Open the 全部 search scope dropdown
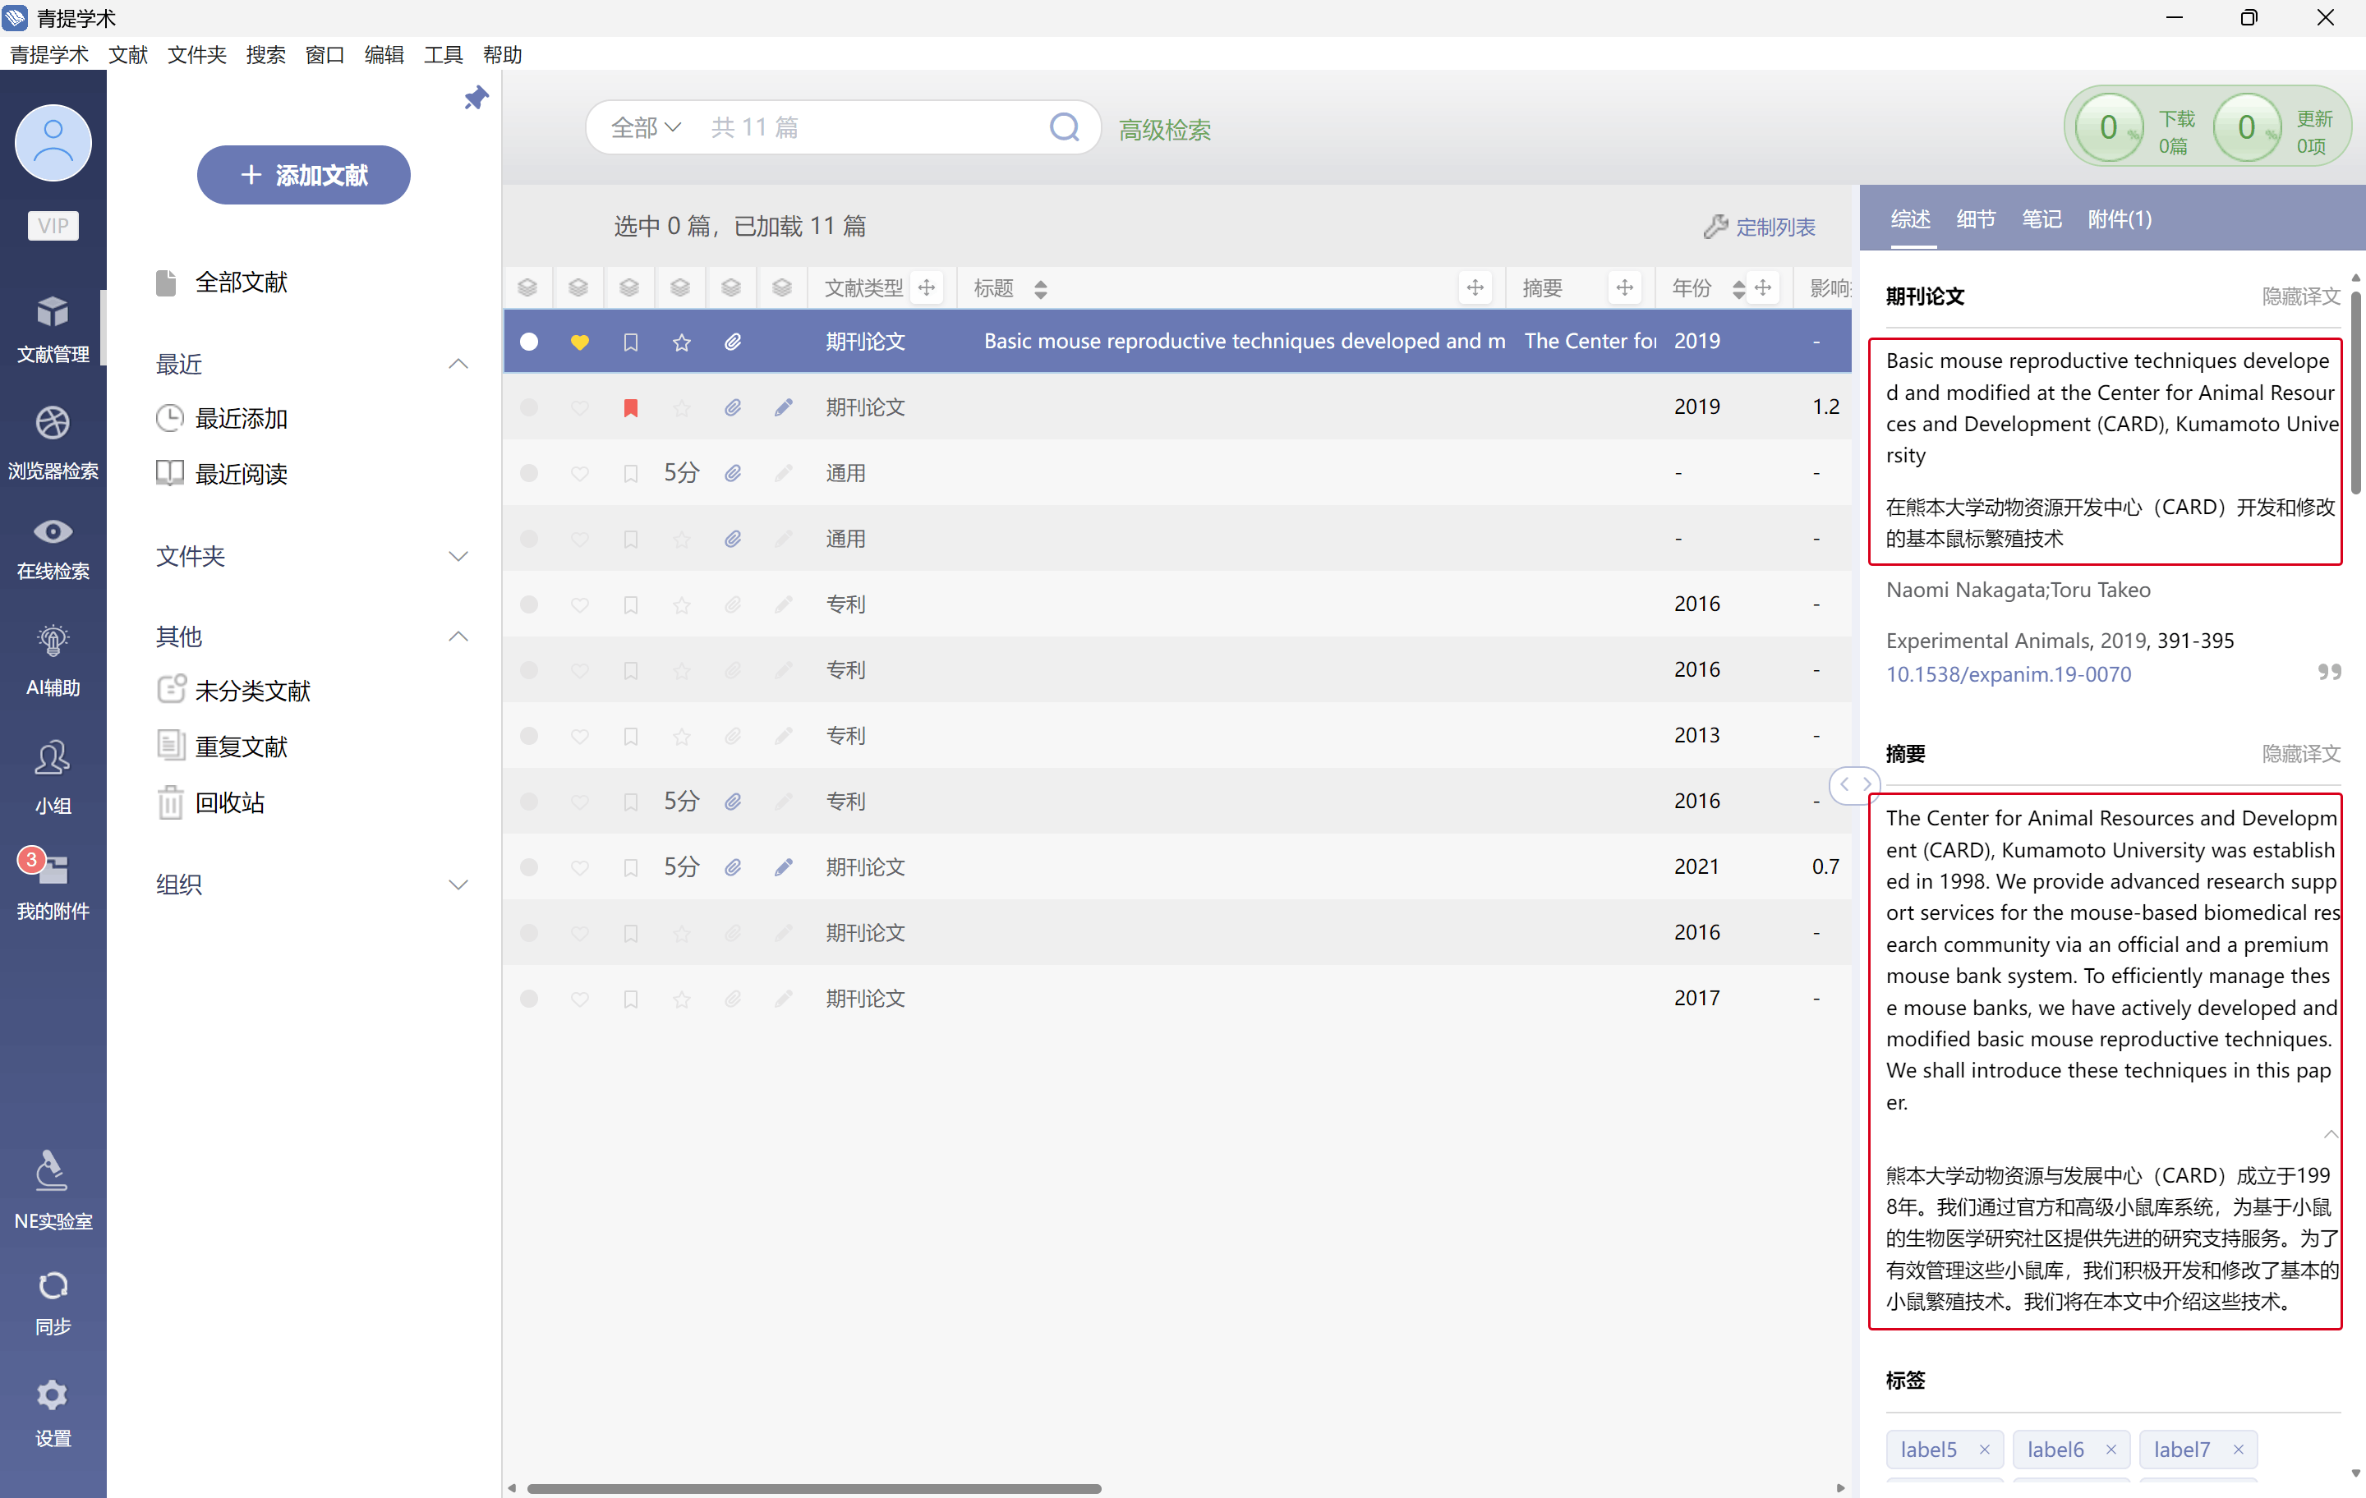 tap(646, 127)
